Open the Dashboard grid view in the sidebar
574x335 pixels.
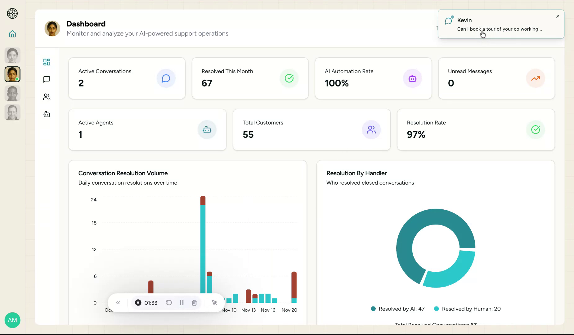coord(47,62)
